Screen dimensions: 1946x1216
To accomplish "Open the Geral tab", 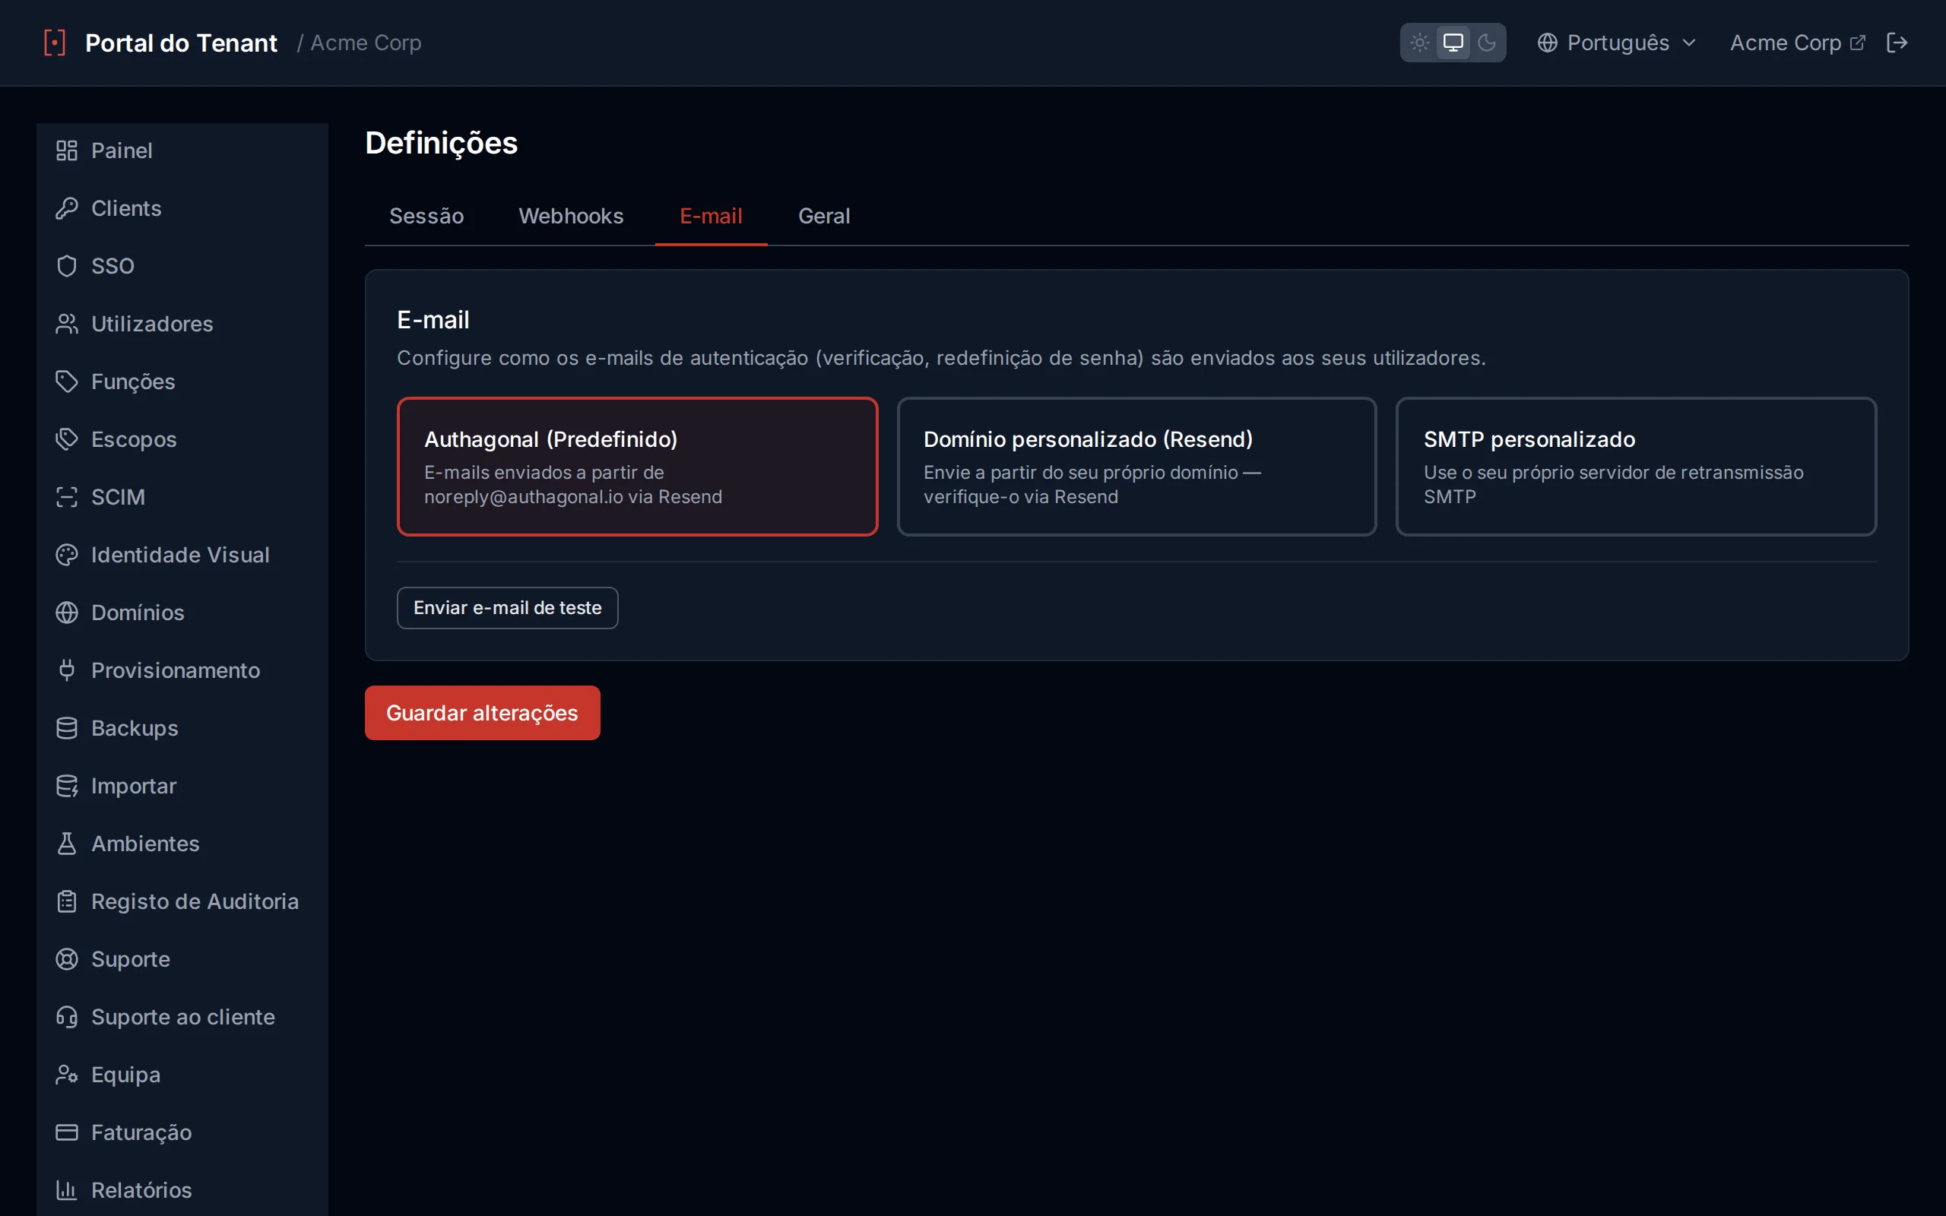I will (823, 217).
